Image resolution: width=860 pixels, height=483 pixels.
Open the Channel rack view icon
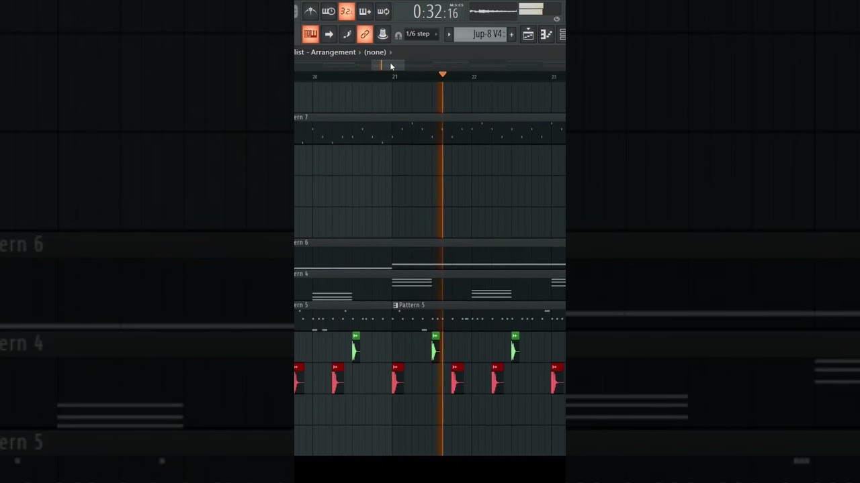tap(562, 35)
